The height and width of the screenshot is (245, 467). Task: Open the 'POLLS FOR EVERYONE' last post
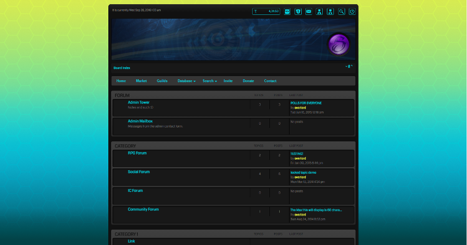(306, 103)
